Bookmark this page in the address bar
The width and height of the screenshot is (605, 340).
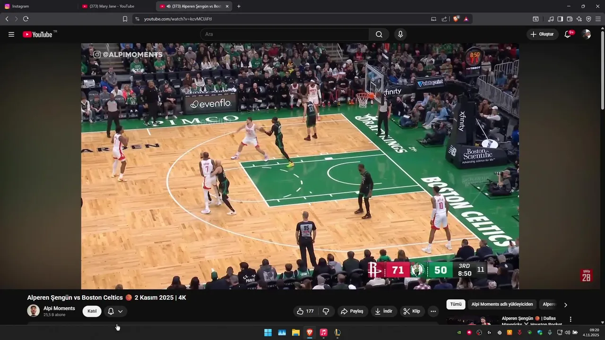[125, 19]
